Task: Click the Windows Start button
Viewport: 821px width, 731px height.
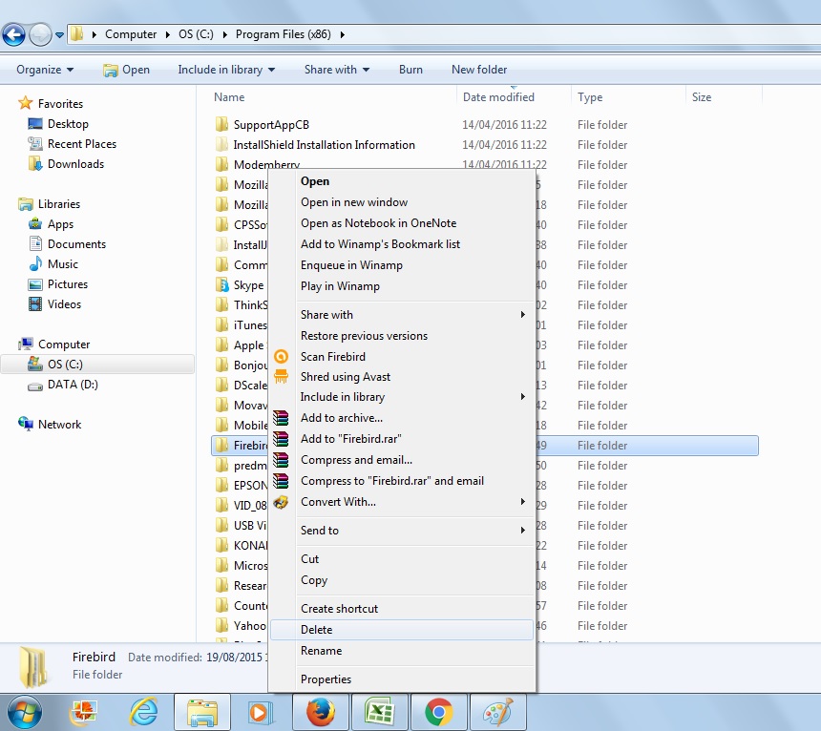Action: pos(24,713)
